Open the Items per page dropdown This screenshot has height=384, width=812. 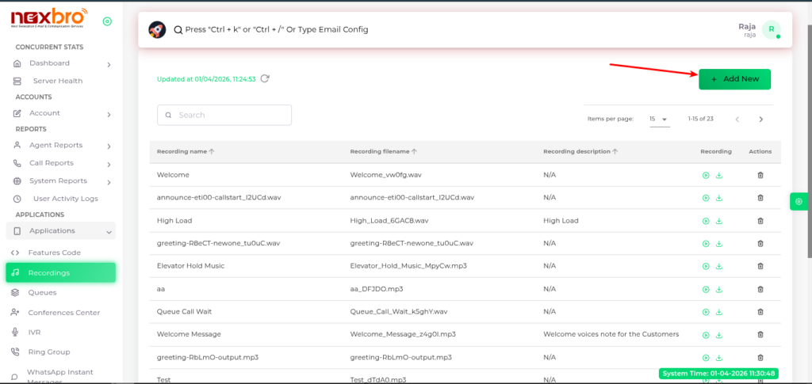tap(659, 119)
